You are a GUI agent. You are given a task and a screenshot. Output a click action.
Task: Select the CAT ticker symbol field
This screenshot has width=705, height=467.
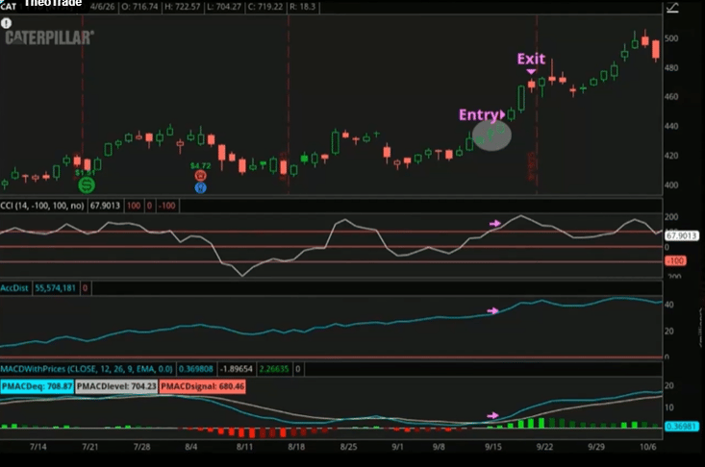(8, 7)
